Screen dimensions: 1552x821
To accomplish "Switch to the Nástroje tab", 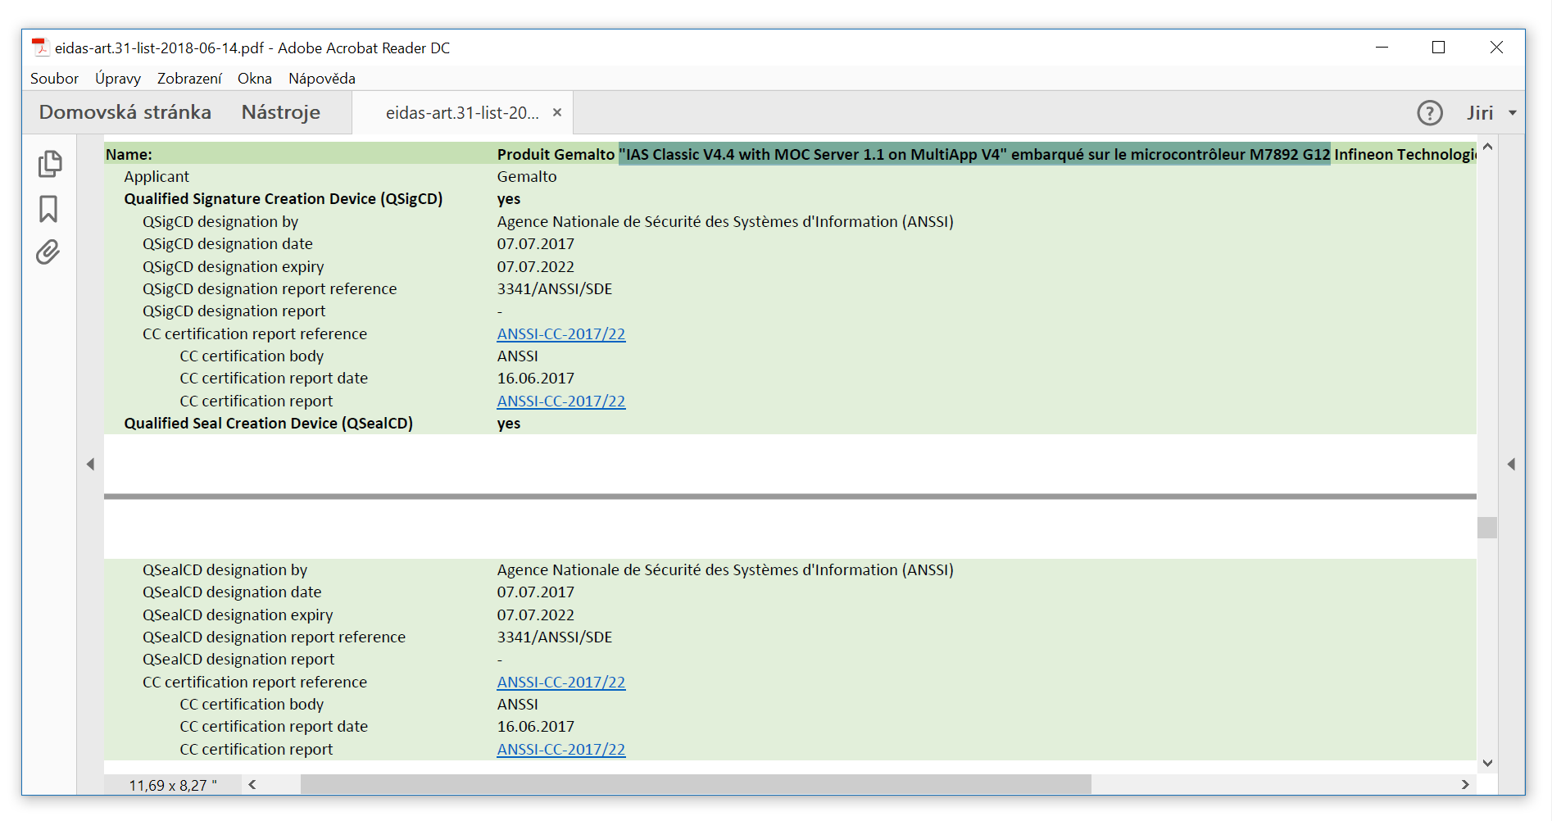I will [x=280, y=113].
